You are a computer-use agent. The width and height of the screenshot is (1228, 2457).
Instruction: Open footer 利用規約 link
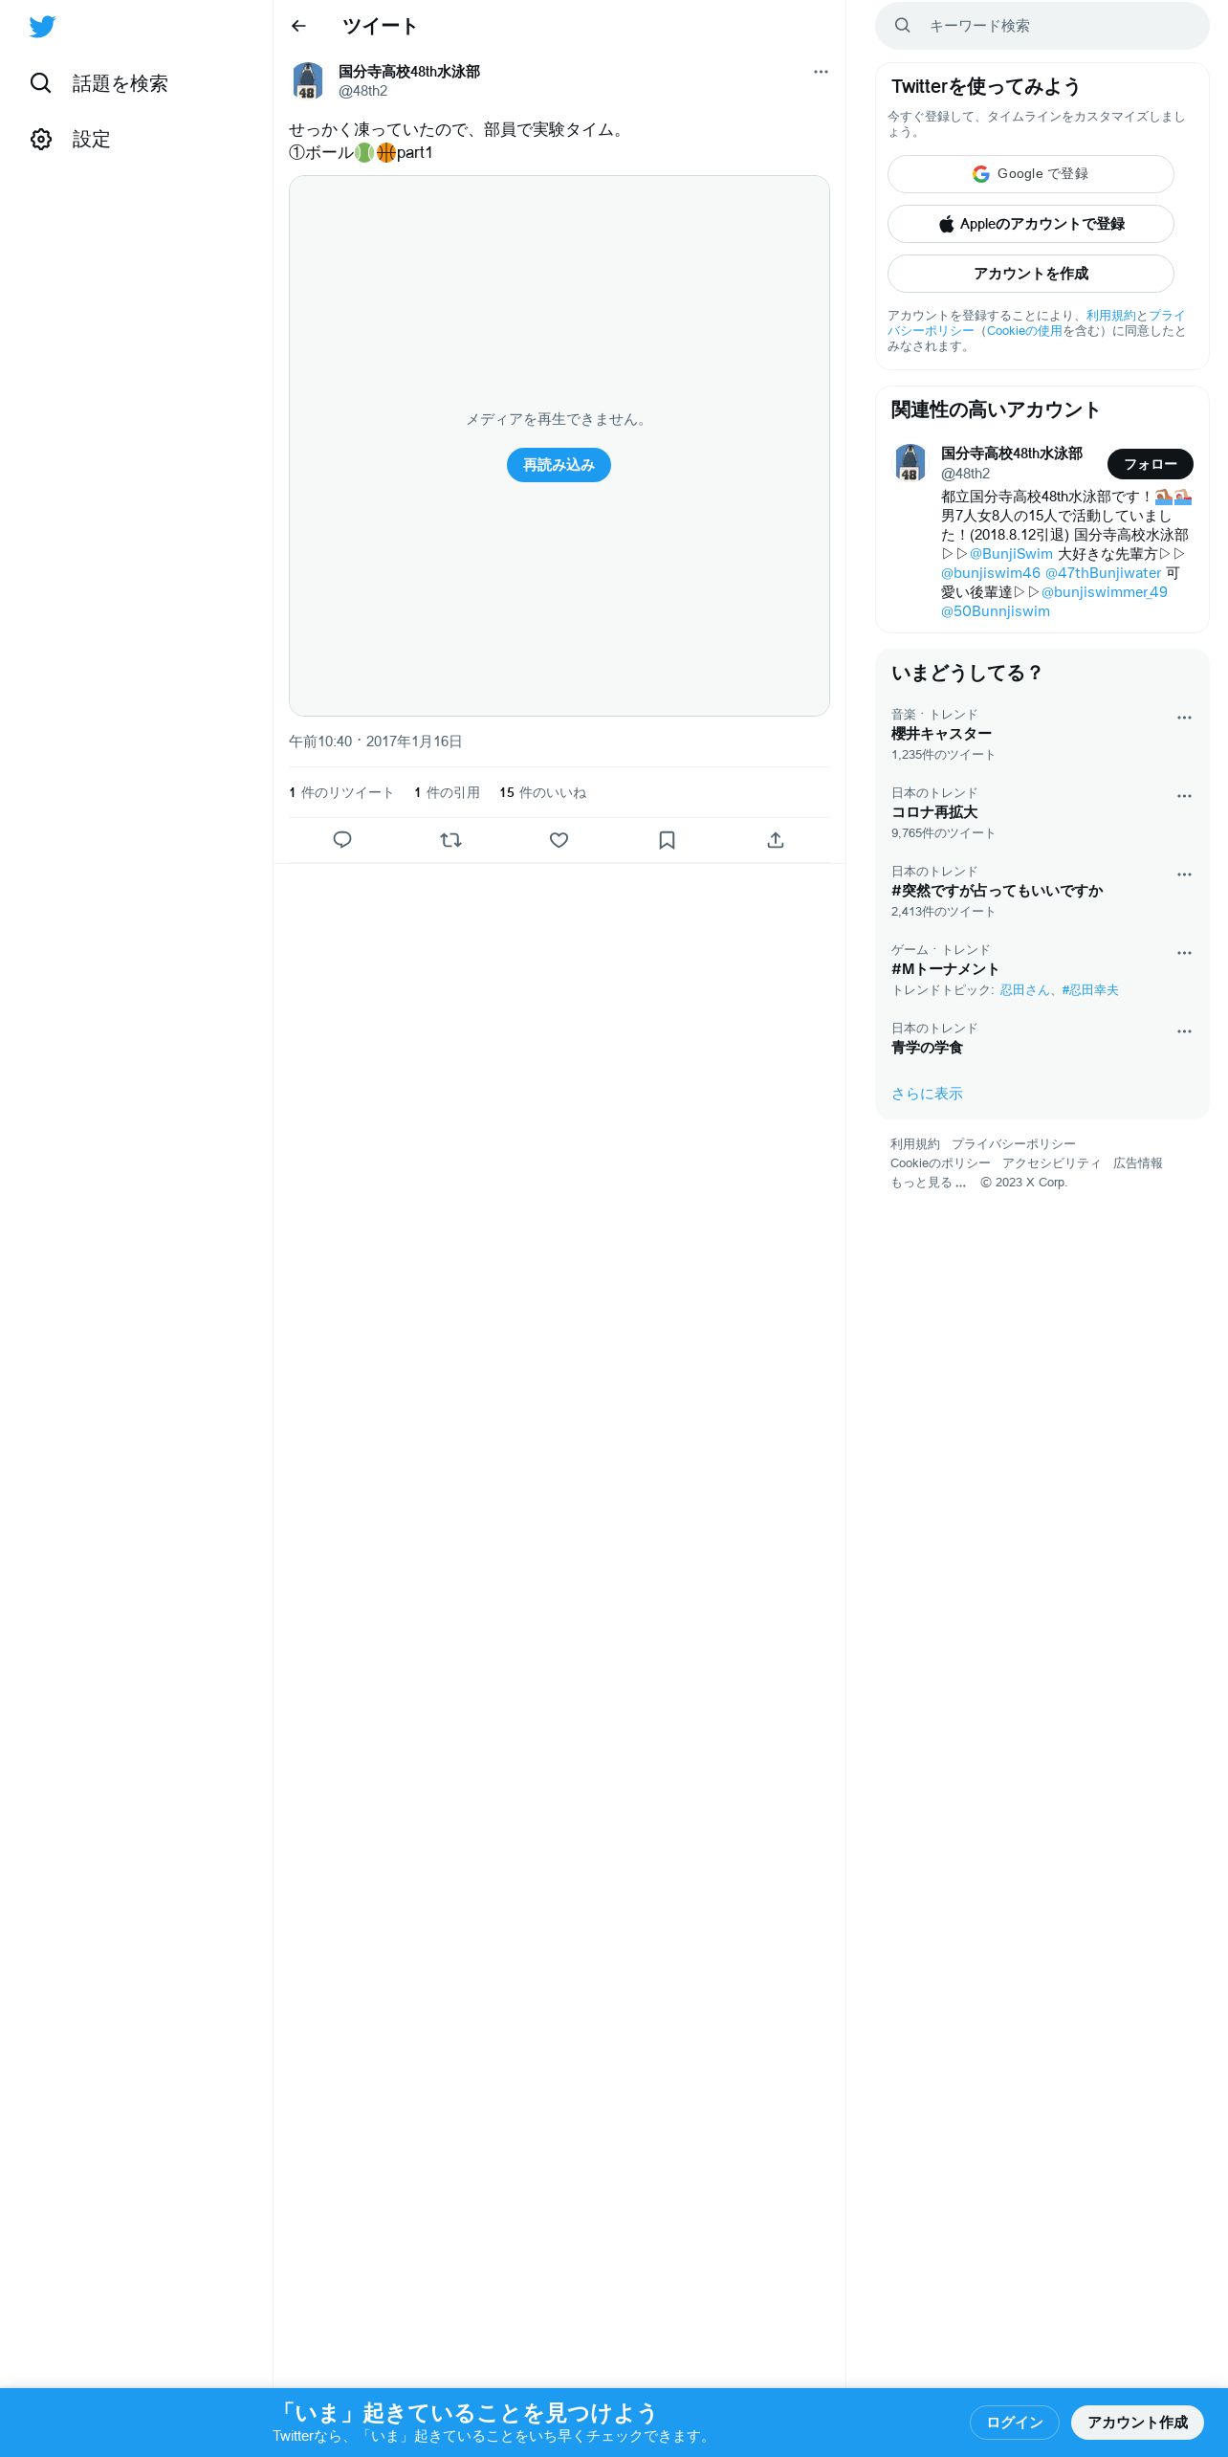(915, 1144)
